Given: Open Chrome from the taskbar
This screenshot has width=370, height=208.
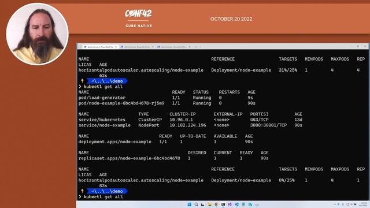Looking at the screenshot, I should [216, 205].
